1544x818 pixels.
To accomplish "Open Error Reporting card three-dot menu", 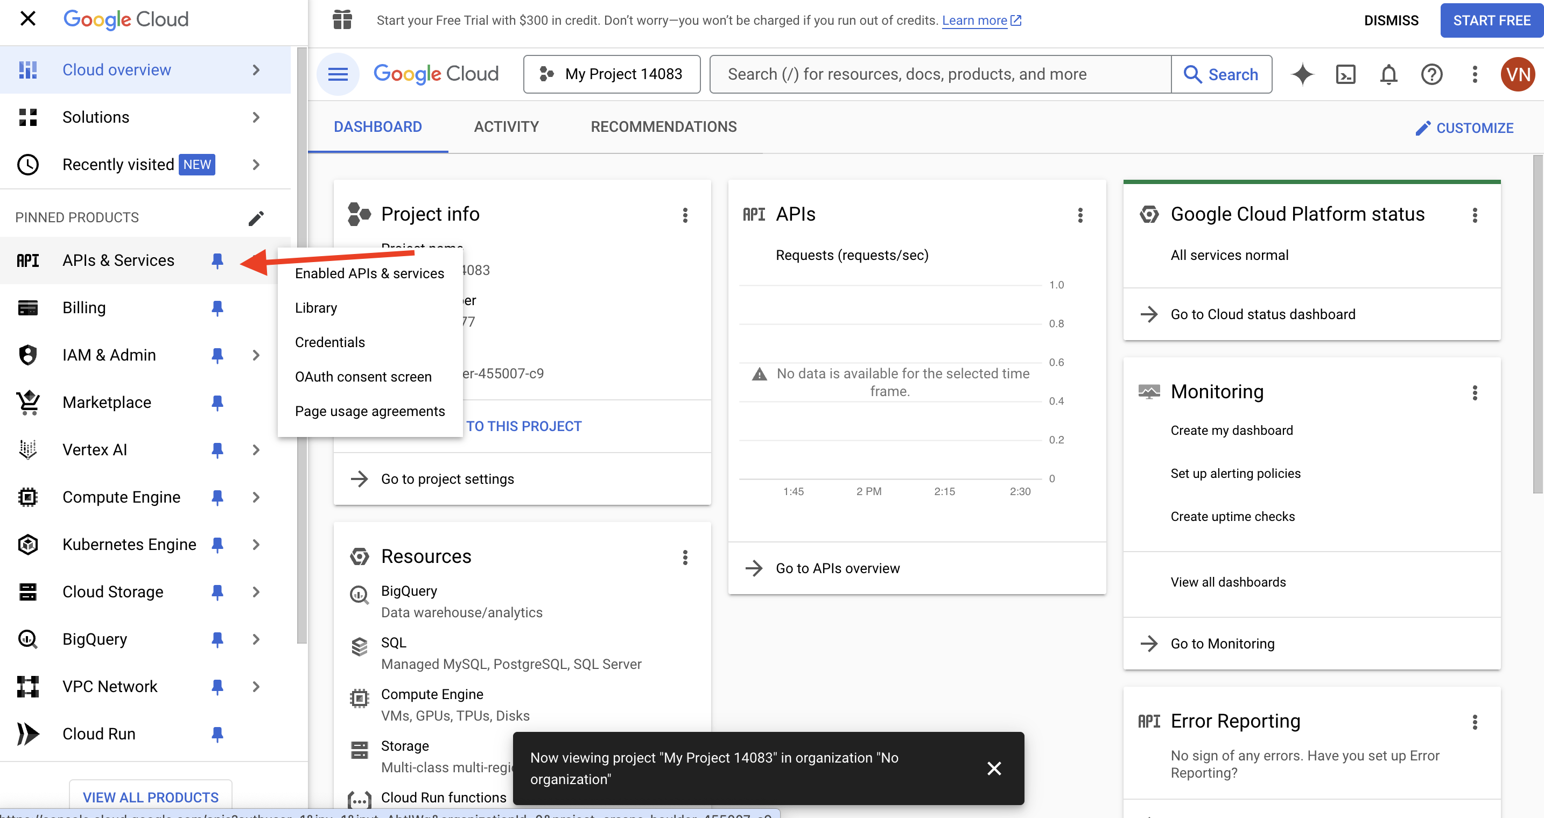I will coord(1475,722).
